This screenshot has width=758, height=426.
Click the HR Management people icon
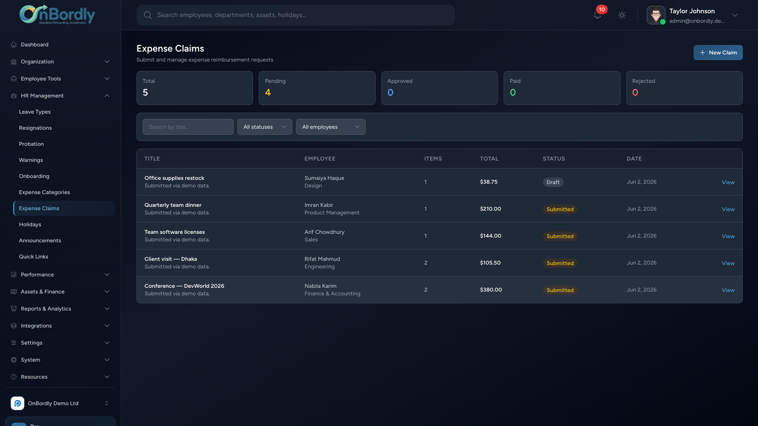pos(14,96)
